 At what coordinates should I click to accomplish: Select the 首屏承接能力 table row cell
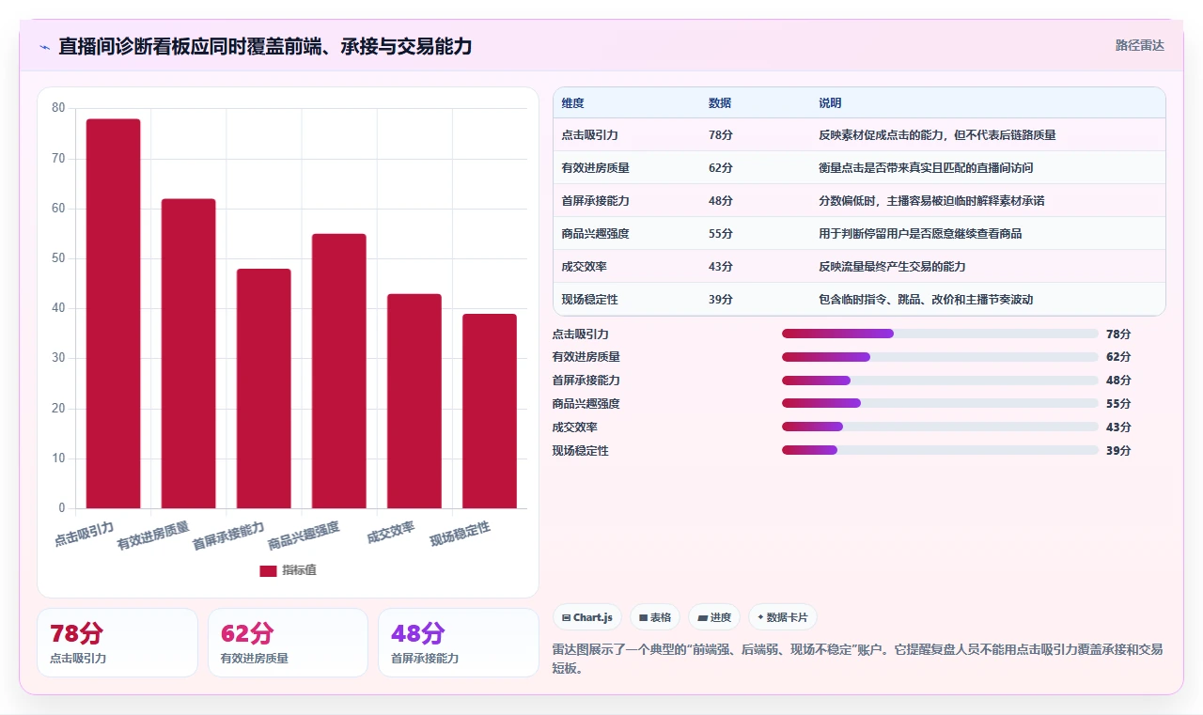click(x=595, y=201)
